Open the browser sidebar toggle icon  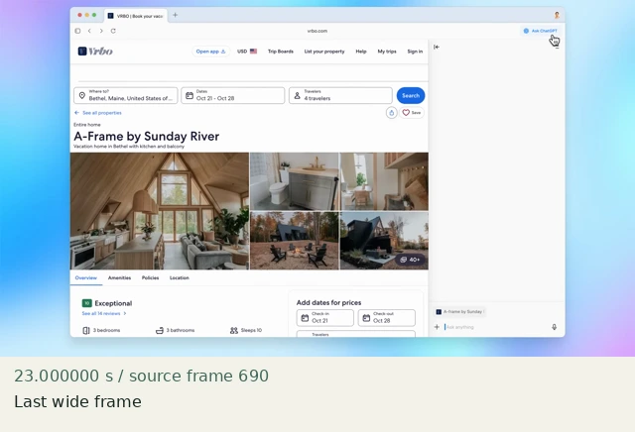(x=77, y=31)
